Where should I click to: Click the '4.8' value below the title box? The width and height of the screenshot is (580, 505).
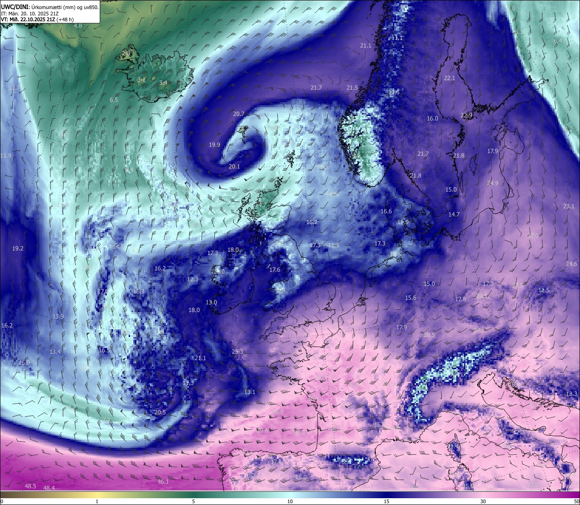[78, 26]
